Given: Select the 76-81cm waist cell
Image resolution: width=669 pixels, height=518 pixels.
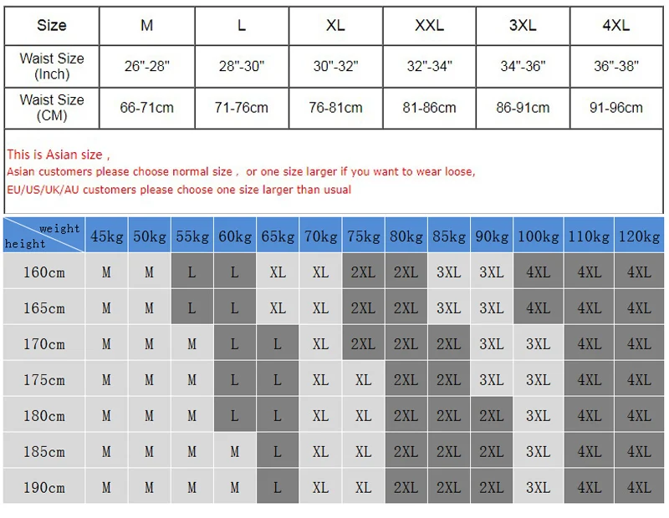Looking at the screenshot, I should point(335,107).
